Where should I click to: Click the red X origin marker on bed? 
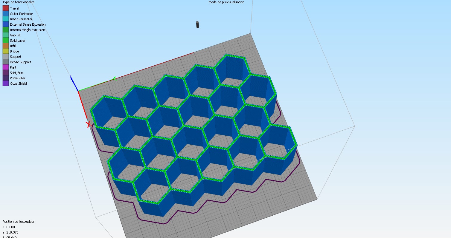[89, 124]
